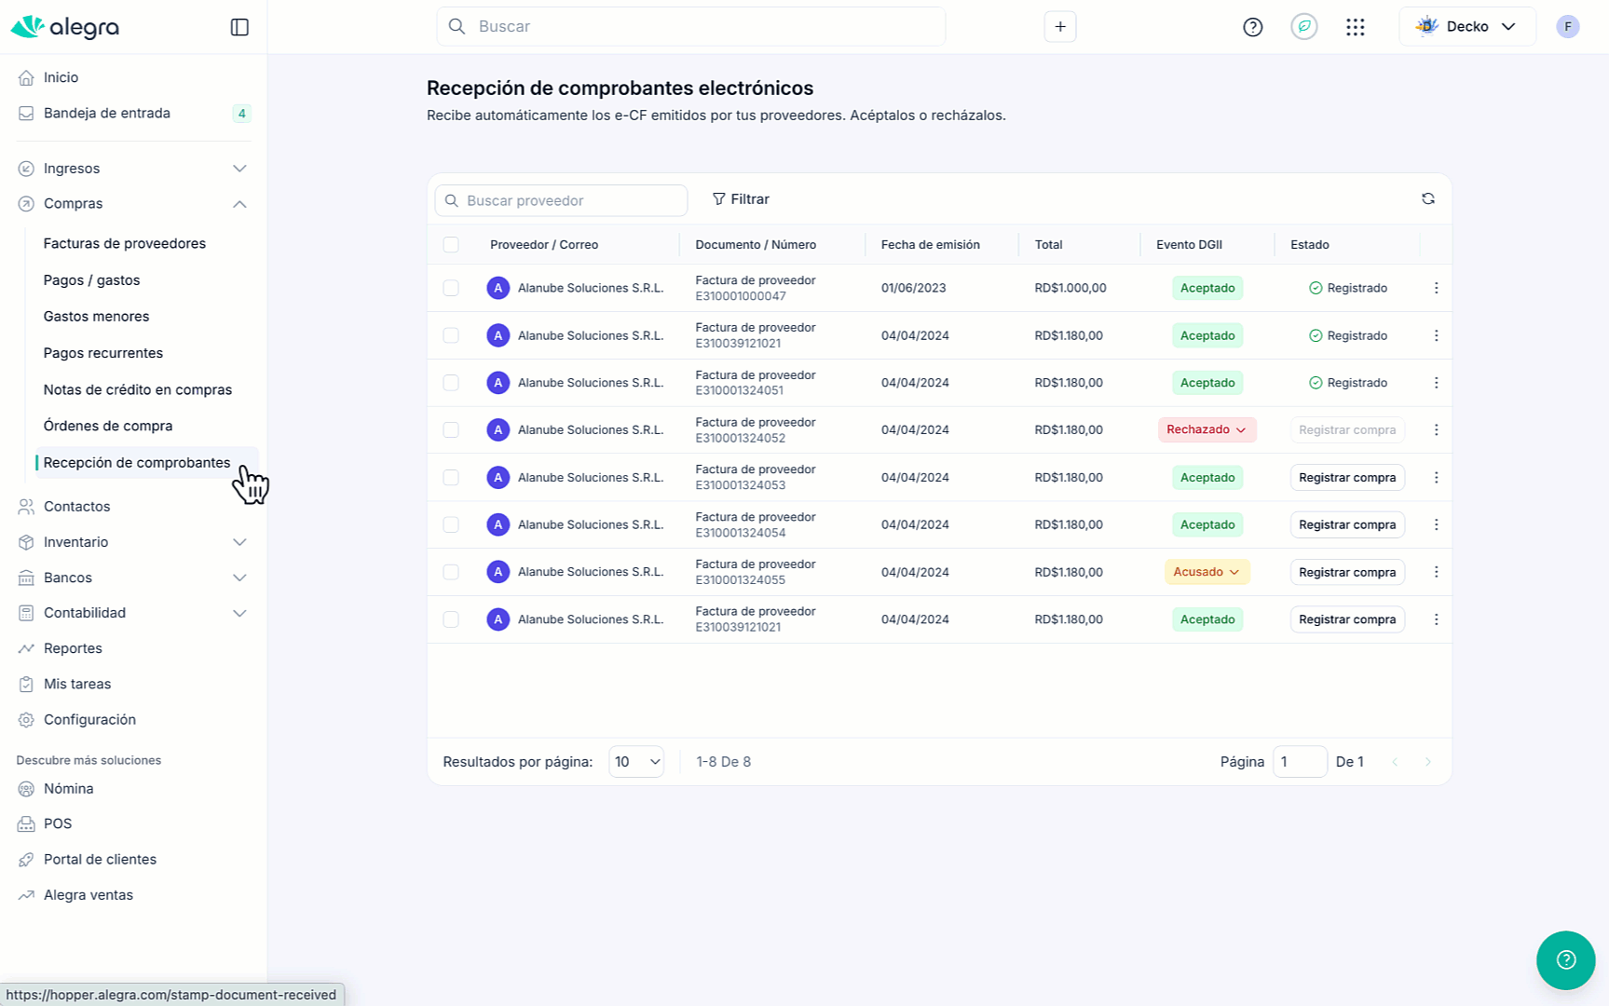
Task: Refresh the vouchers table
Action: [x=1427, y=199]
